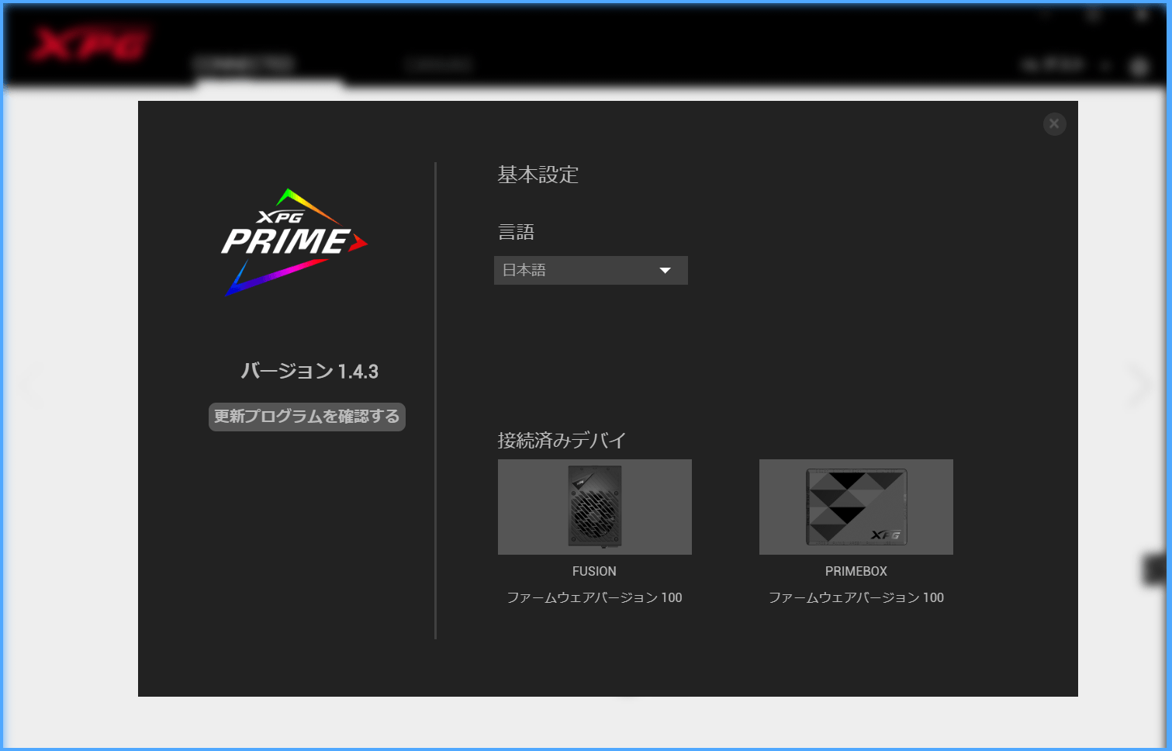Click the 基本設定 heading
The image size is (1172, 751).
[x=538, y=175]
